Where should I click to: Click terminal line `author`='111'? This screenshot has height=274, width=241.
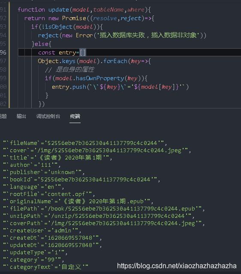tap(32, 165)
